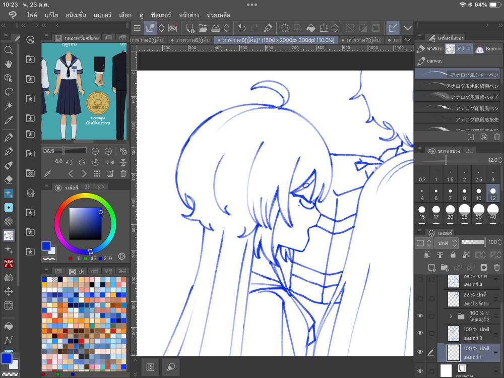Hide เลเยอร์ 3 using its eye icon
This screenshot has height=378, width=504.
(420, 333)
